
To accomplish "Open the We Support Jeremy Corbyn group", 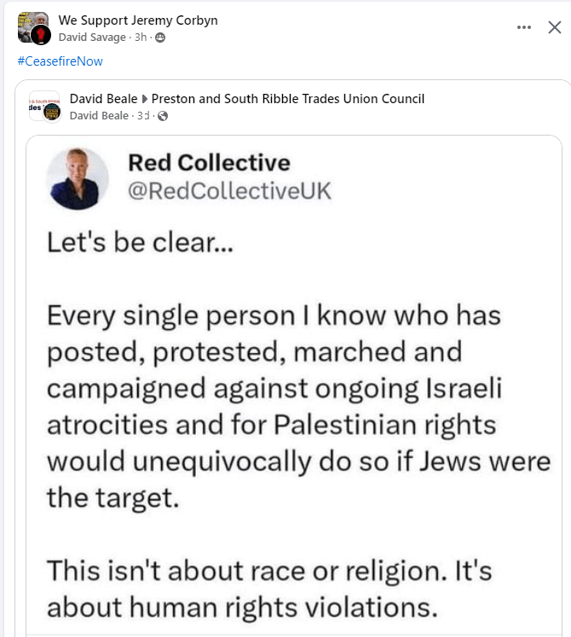I will coord(138,20).
